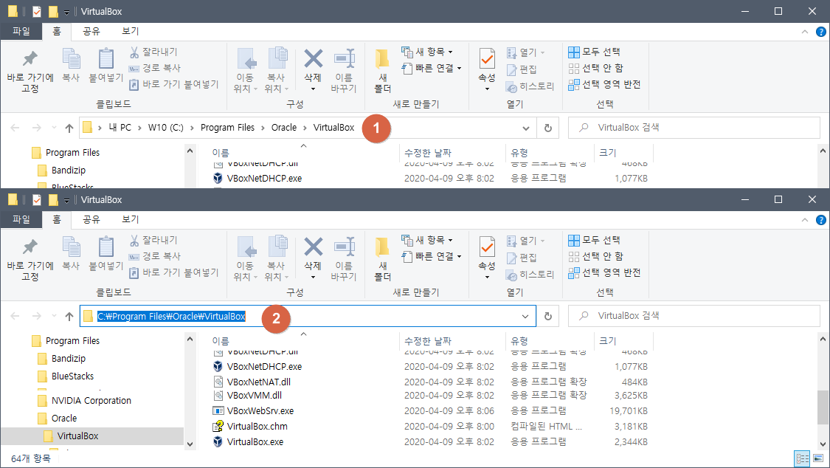Click the selected path in the bottom window address bar

171,317
